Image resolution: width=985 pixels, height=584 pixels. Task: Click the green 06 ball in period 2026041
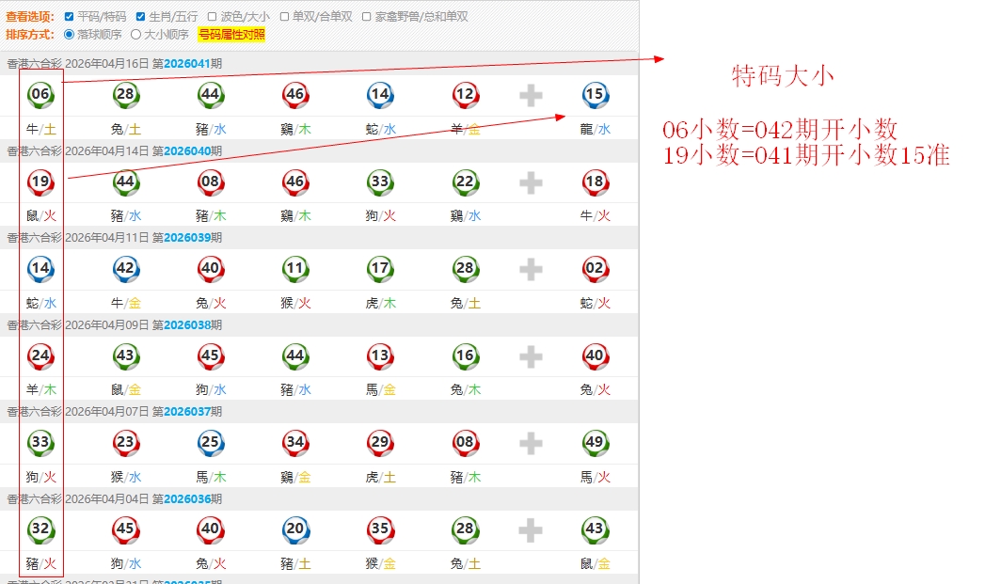(40, 95)
